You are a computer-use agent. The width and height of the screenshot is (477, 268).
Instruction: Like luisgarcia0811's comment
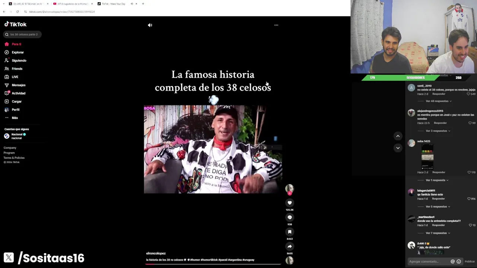tap(469, 199)
